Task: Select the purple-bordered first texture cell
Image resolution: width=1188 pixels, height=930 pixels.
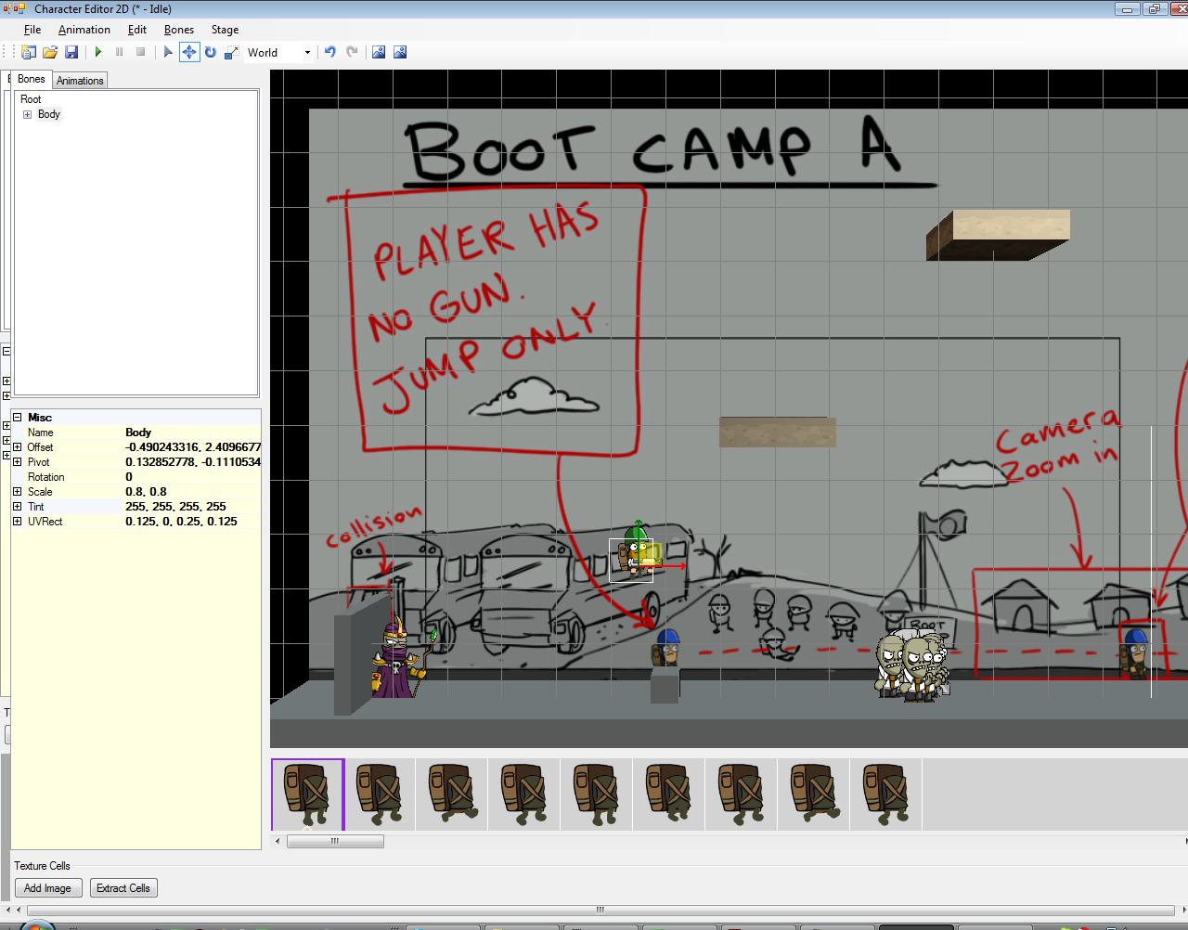Action: [308, 794]
